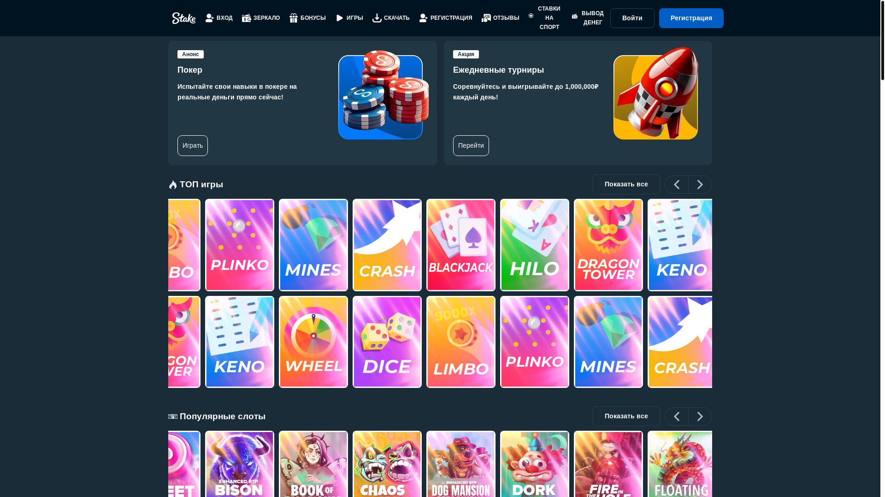Click the Войти button
Screen dimensions: 885x497
(x=632, y=18)
